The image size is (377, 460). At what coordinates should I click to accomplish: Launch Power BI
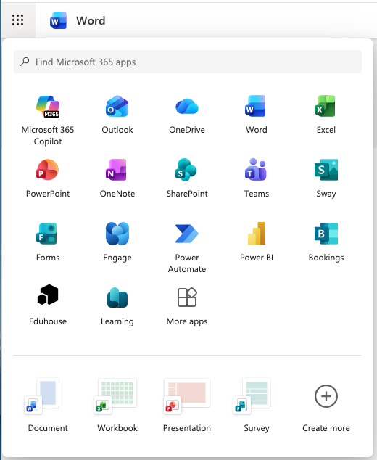click(x=257, y=242)
